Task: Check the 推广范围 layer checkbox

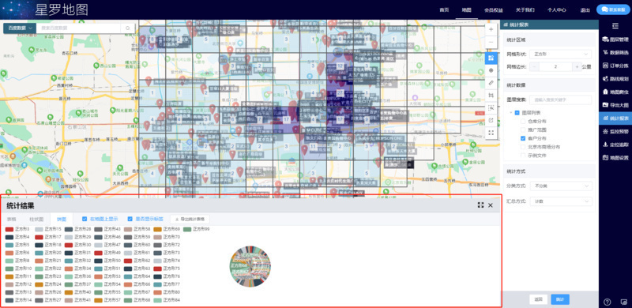Action: click(523, 130)
